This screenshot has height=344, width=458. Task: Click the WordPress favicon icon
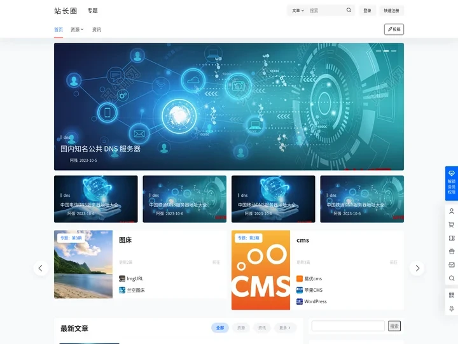[x=300, y=301]
